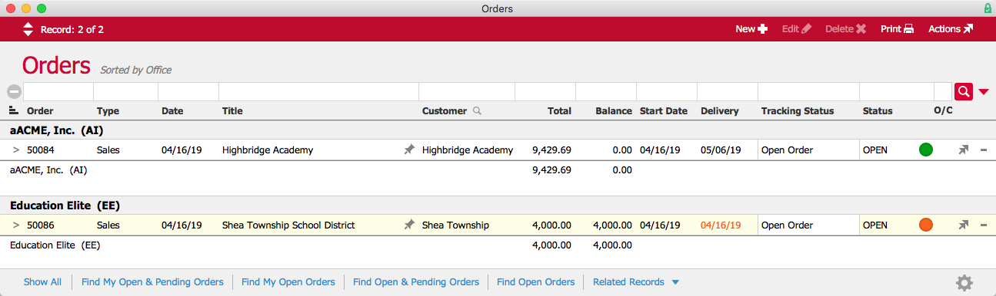
Task: Select order number 50086
Action: [41, 225]
